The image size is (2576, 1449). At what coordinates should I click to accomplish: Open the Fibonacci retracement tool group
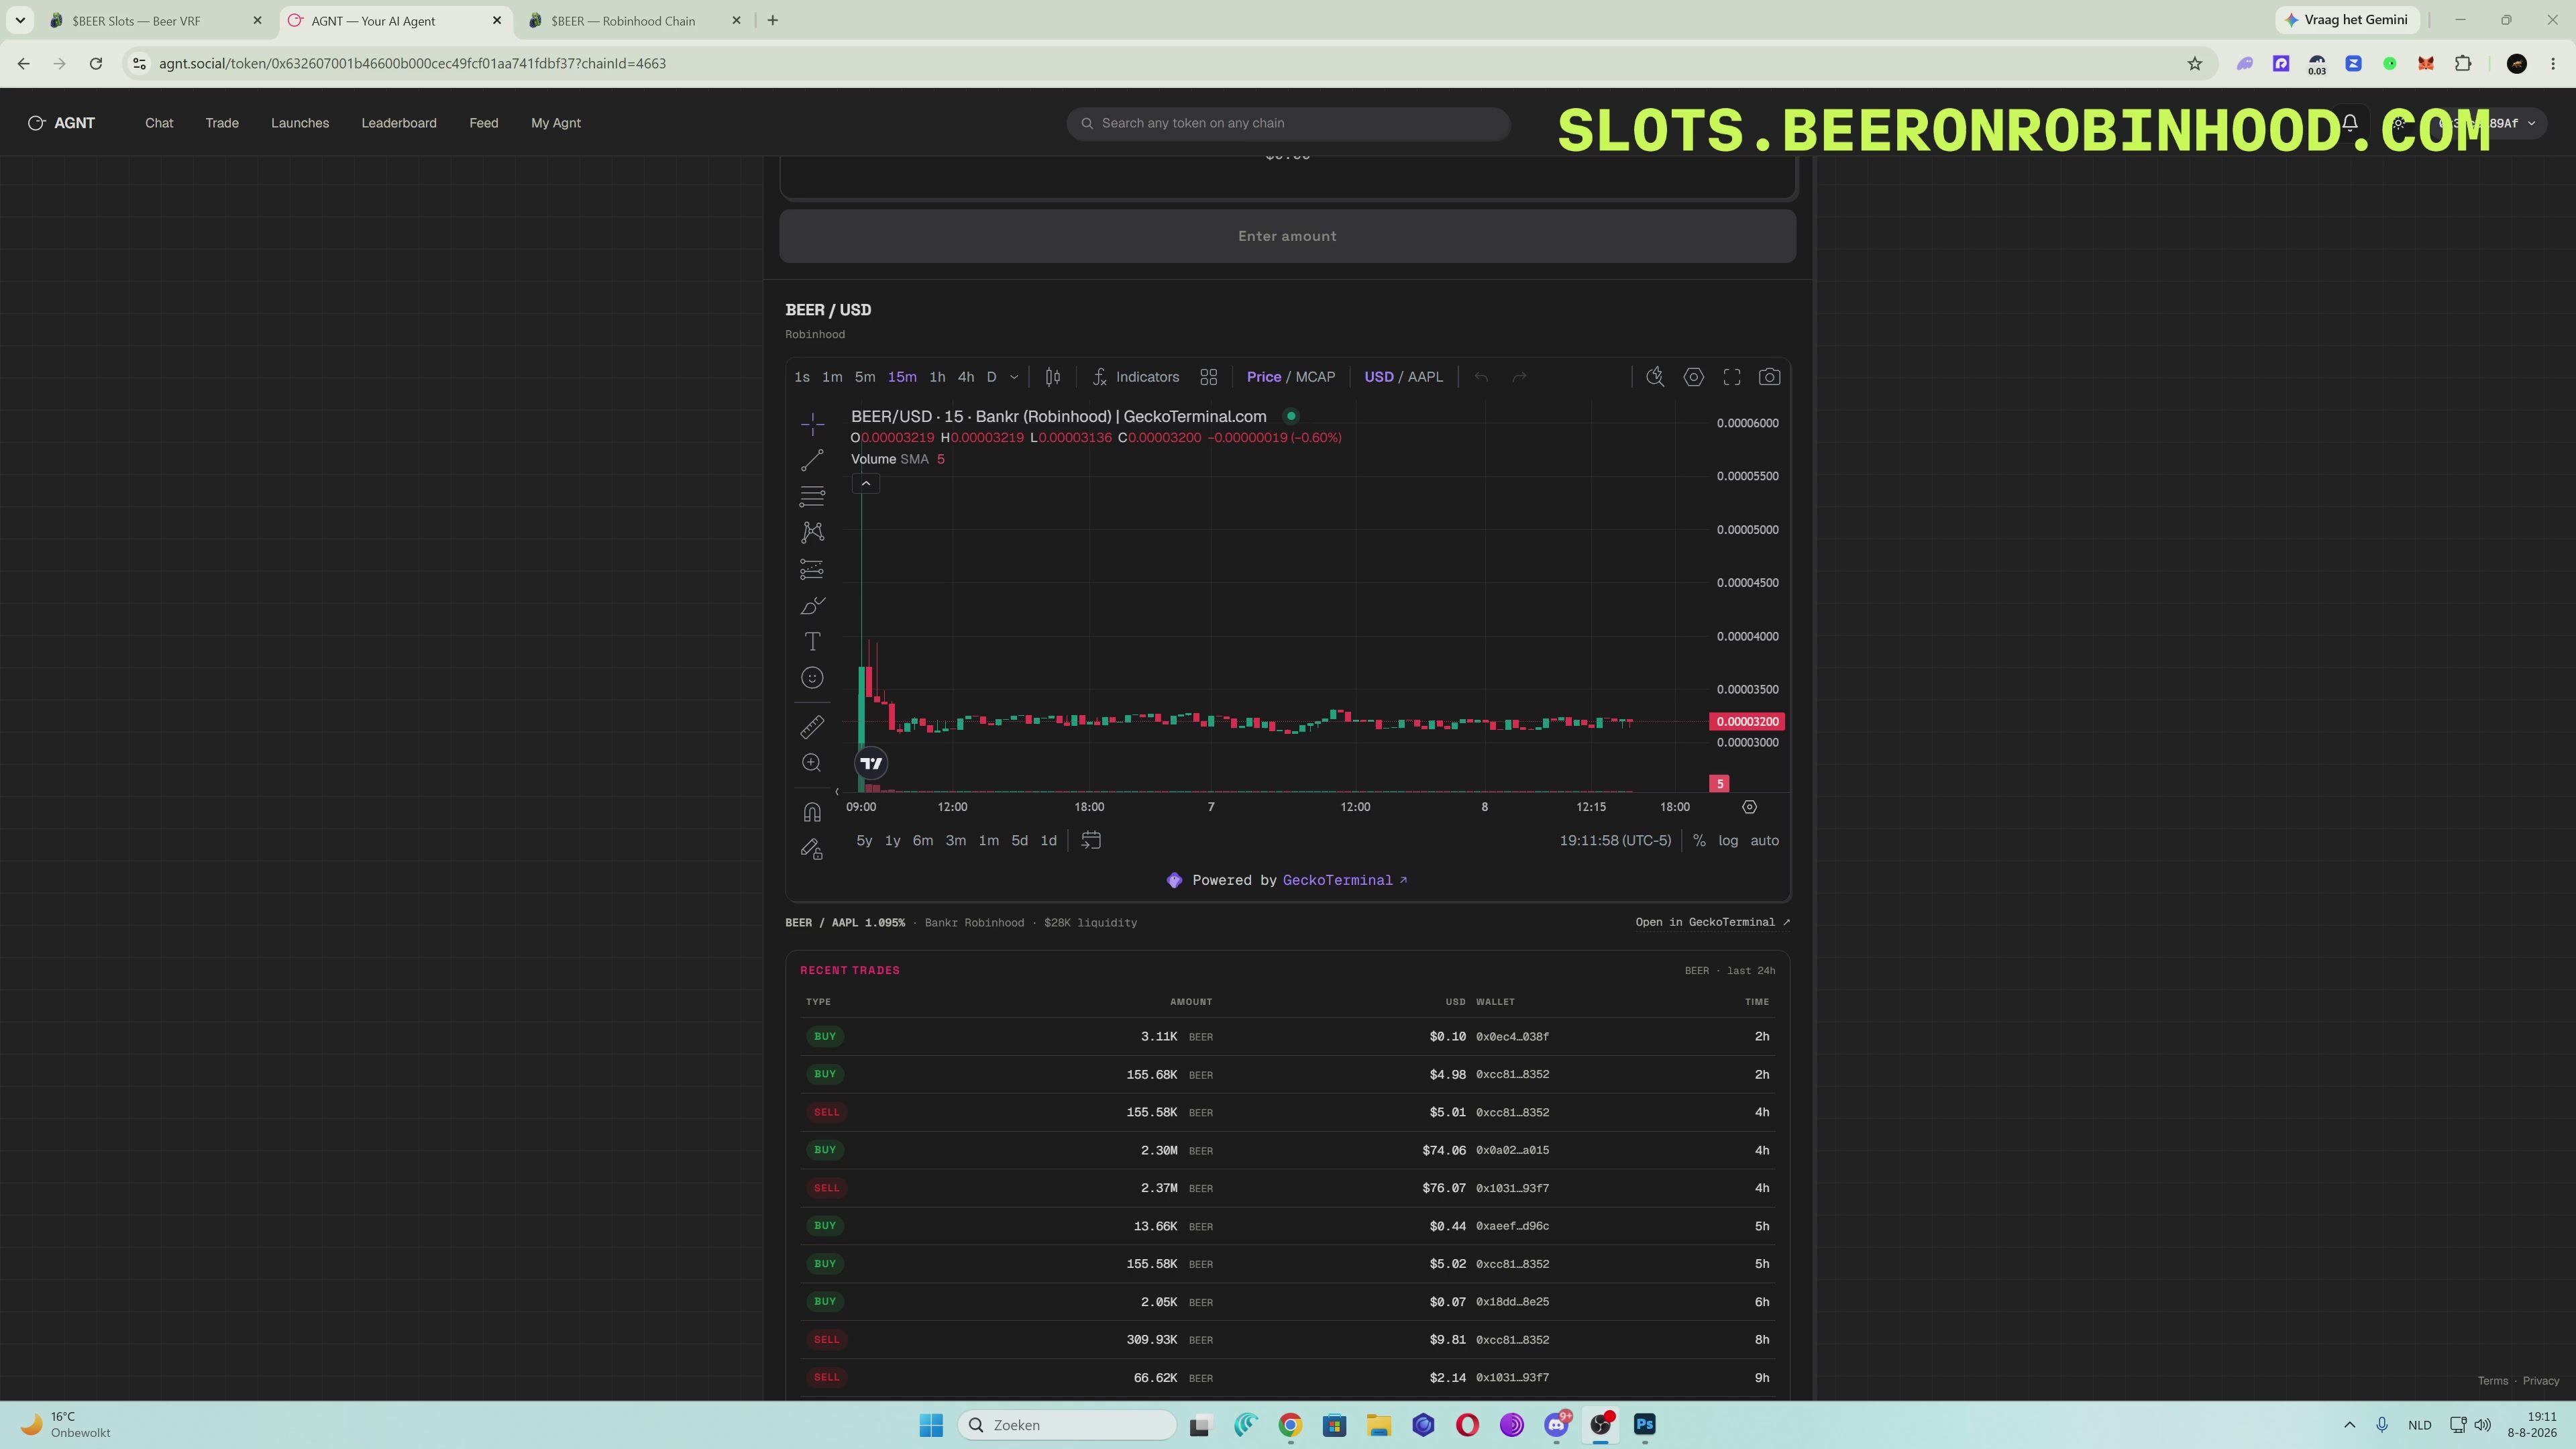812,496
